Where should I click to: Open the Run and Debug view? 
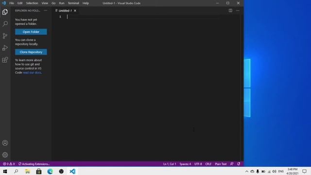pos(5,48)
